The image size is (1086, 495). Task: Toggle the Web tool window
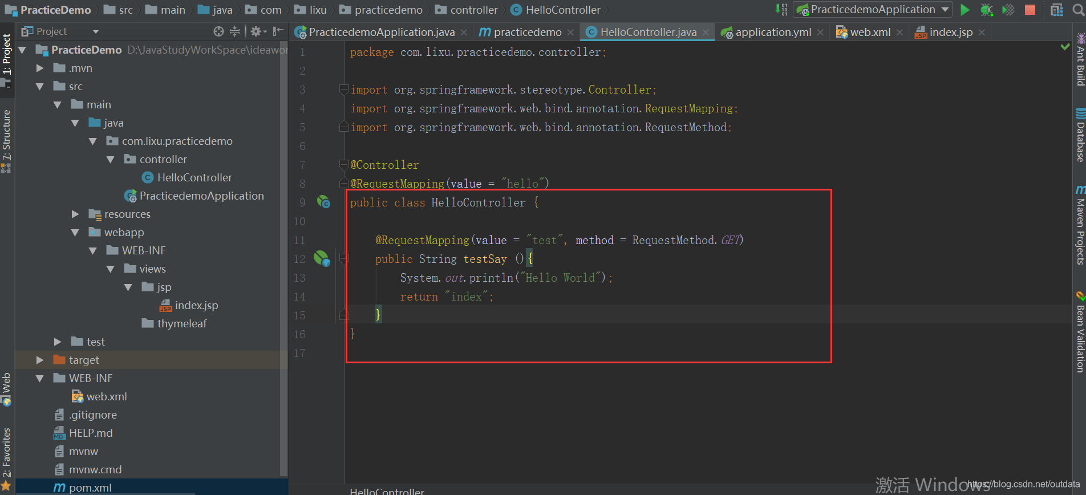point(6,389)
